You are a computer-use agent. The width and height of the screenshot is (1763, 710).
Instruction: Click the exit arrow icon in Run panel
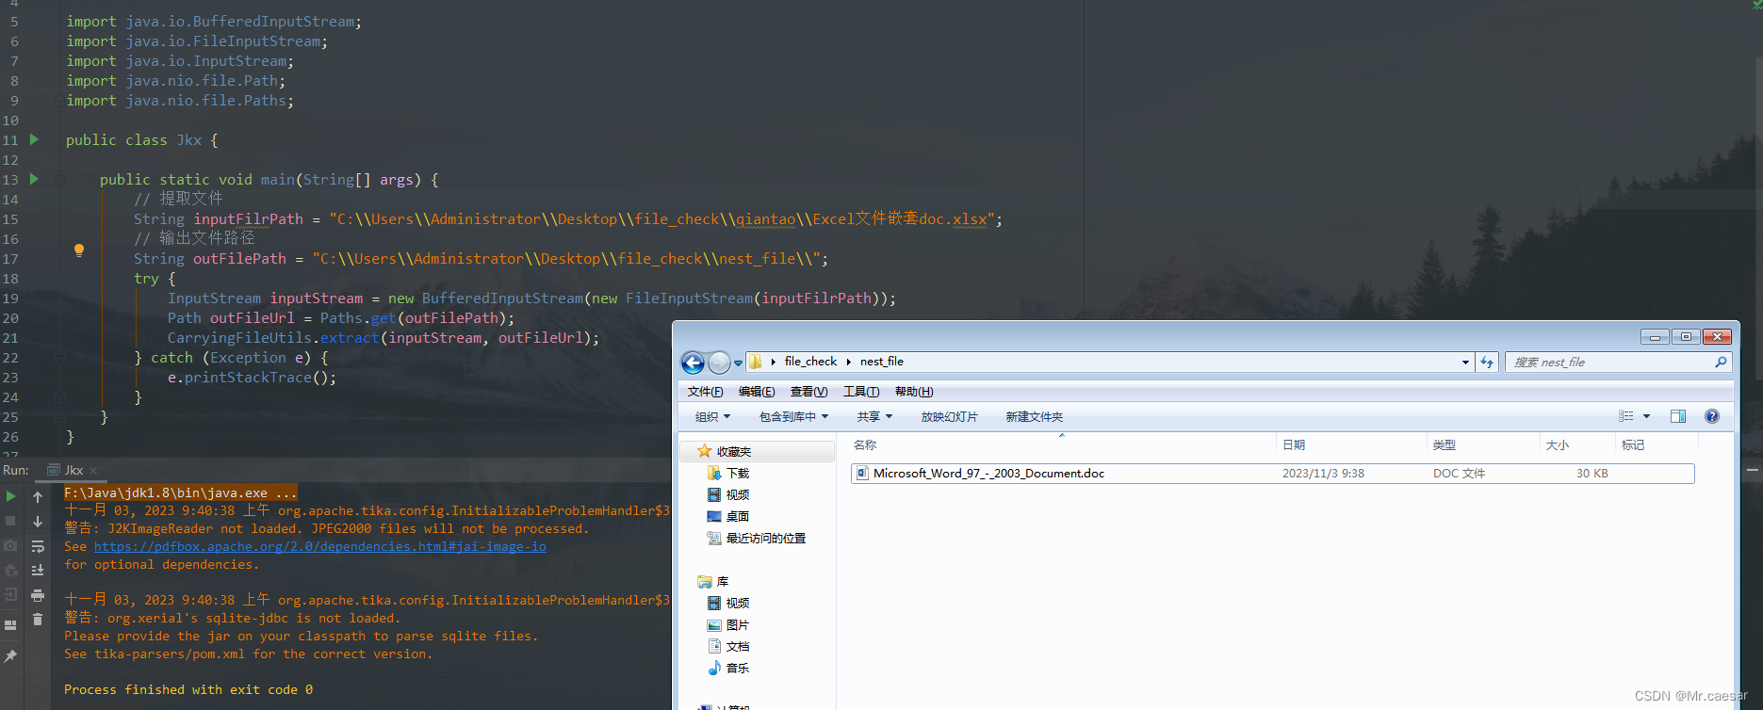[x=10, y=594]
